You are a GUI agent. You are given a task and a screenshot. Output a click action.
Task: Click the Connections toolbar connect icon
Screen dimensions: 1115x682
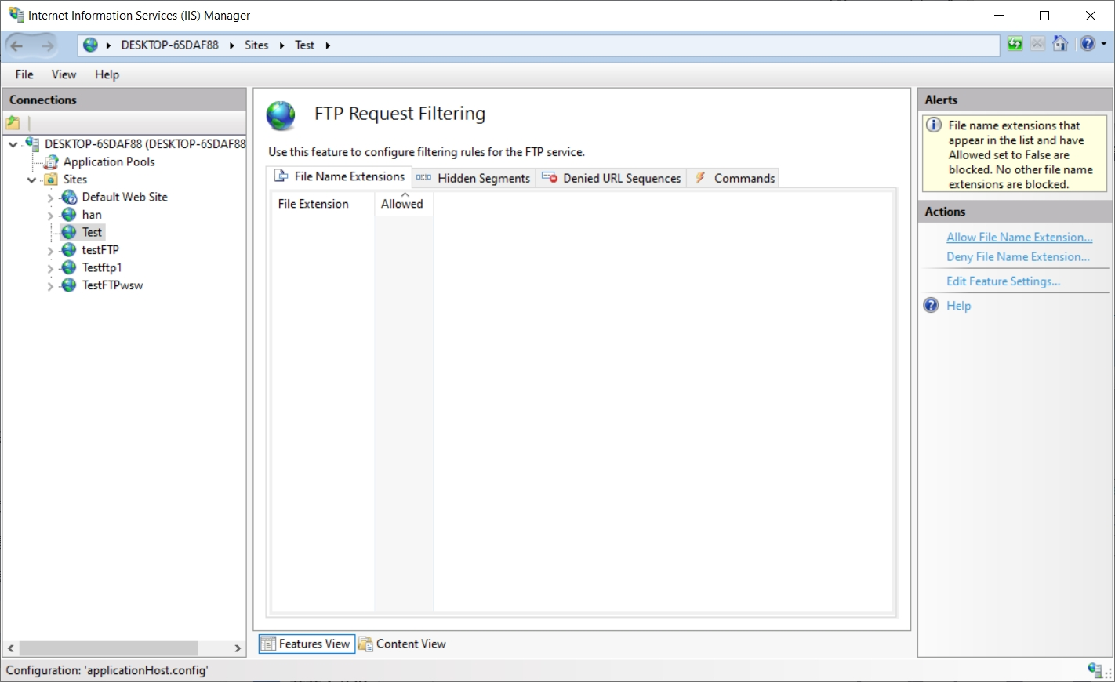click(13, 122)
